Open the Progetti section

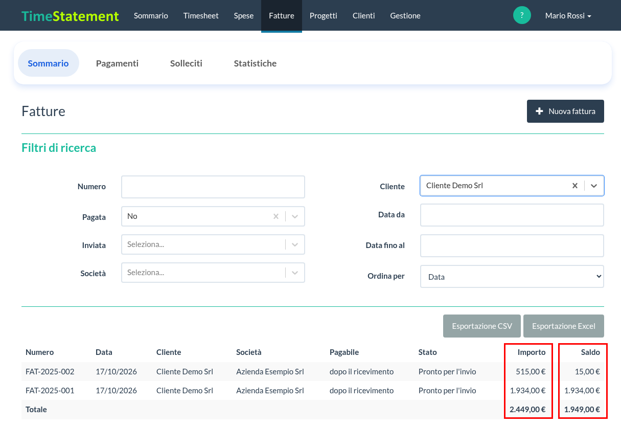[x=324, y=16]
